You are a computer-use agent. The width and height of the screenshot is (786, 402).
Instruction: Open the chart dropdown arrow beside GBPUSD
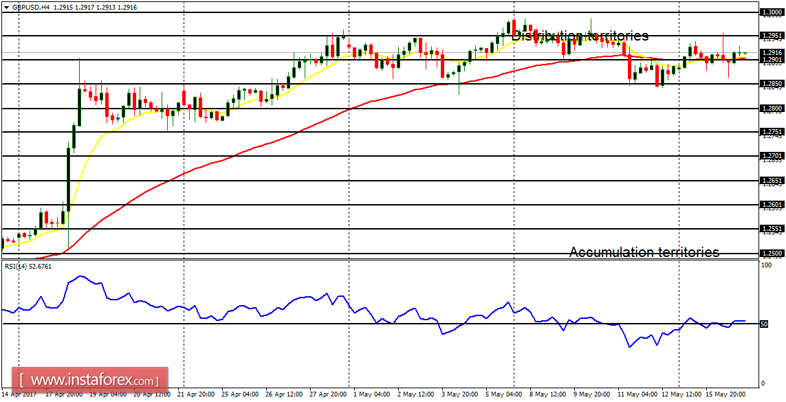tap(7, 5)
